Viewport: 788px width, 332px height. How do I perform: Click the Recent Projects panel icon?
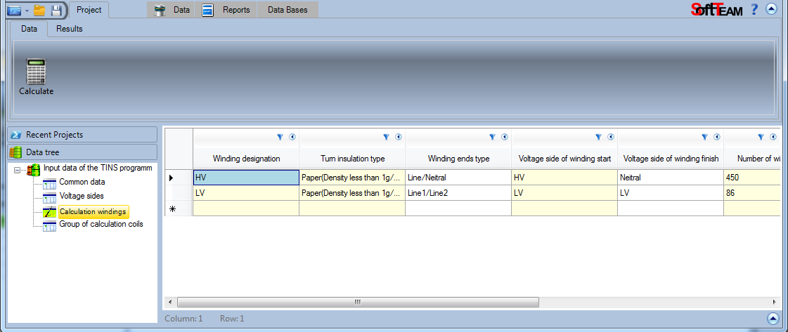(x=16, y=134)
